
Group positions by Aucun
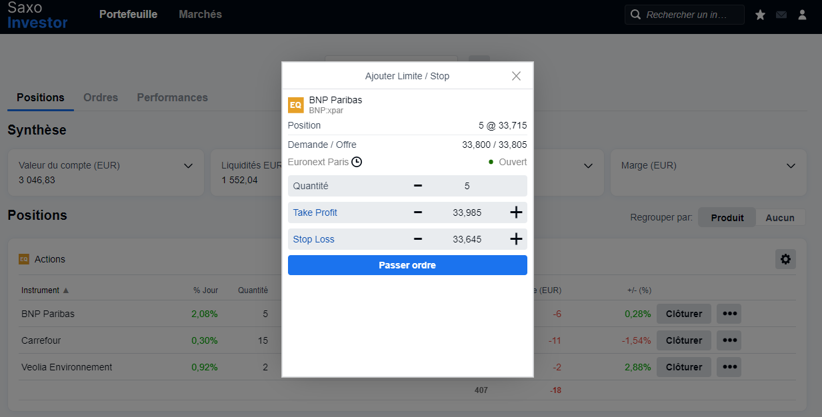[780, 218]
